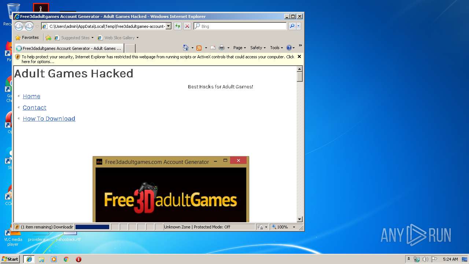This screenshot has height=264, width=469.
Task: Click the Home page icon
Action: (x=186, y=48)
